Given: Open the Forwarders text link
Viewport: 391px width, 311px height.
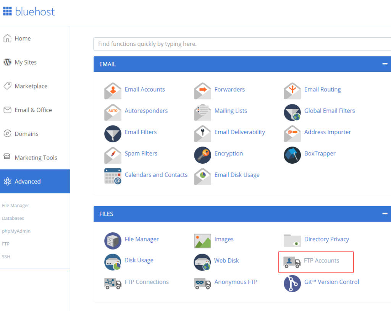Looking at the screenshot, I should pyautogui.click(x=229, y=89).
